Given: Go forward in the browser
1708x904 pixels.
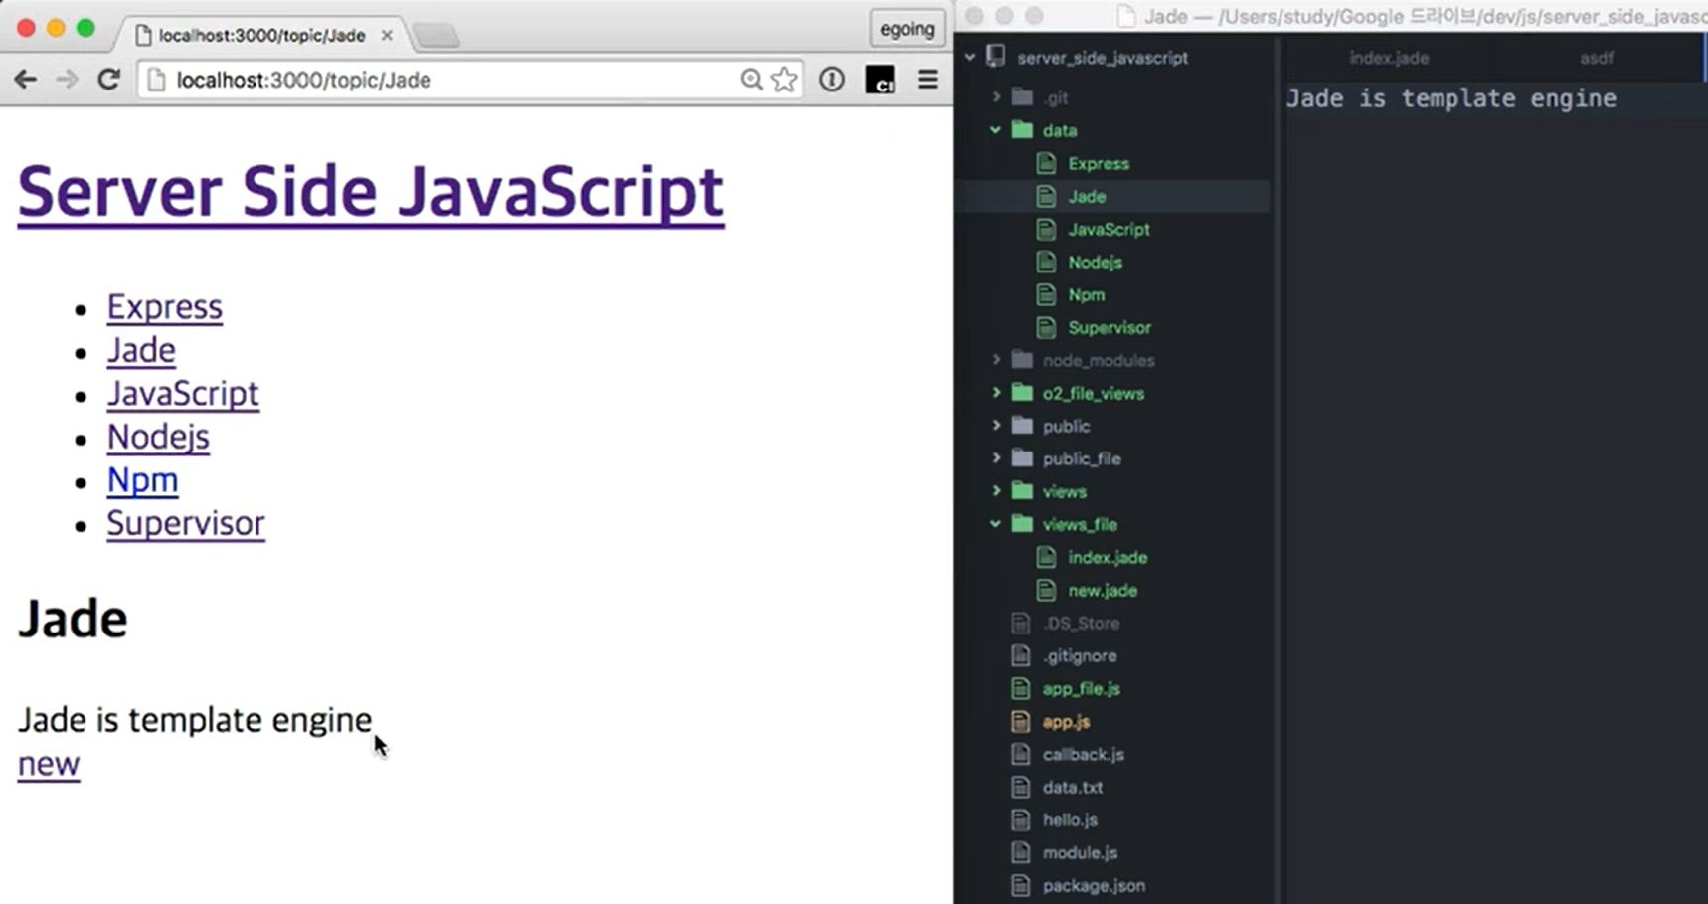Looking at the screenshot, I should (x=67, y=80).
